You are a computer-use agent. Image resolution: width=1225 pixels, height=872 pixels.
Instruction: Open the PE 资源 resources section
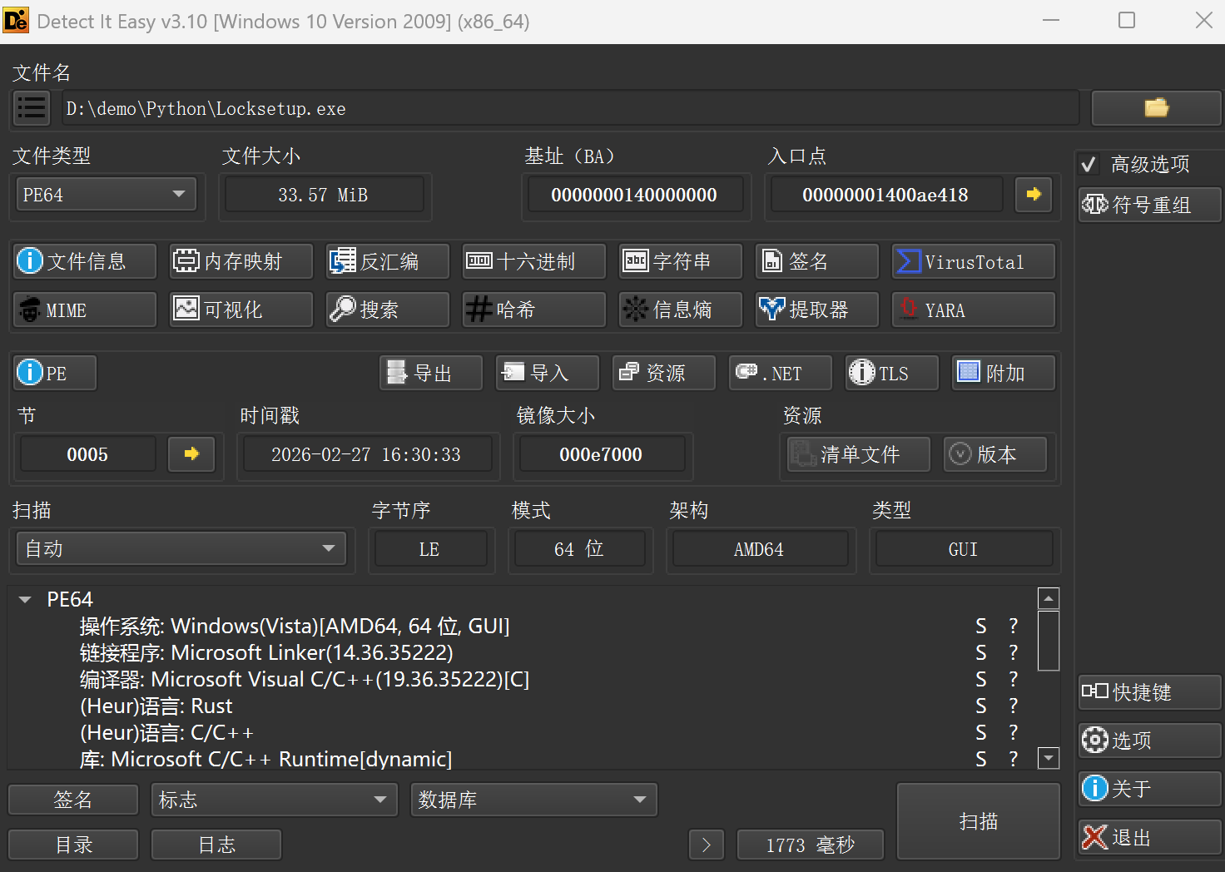pyautogui.click(x=664, y=373)
